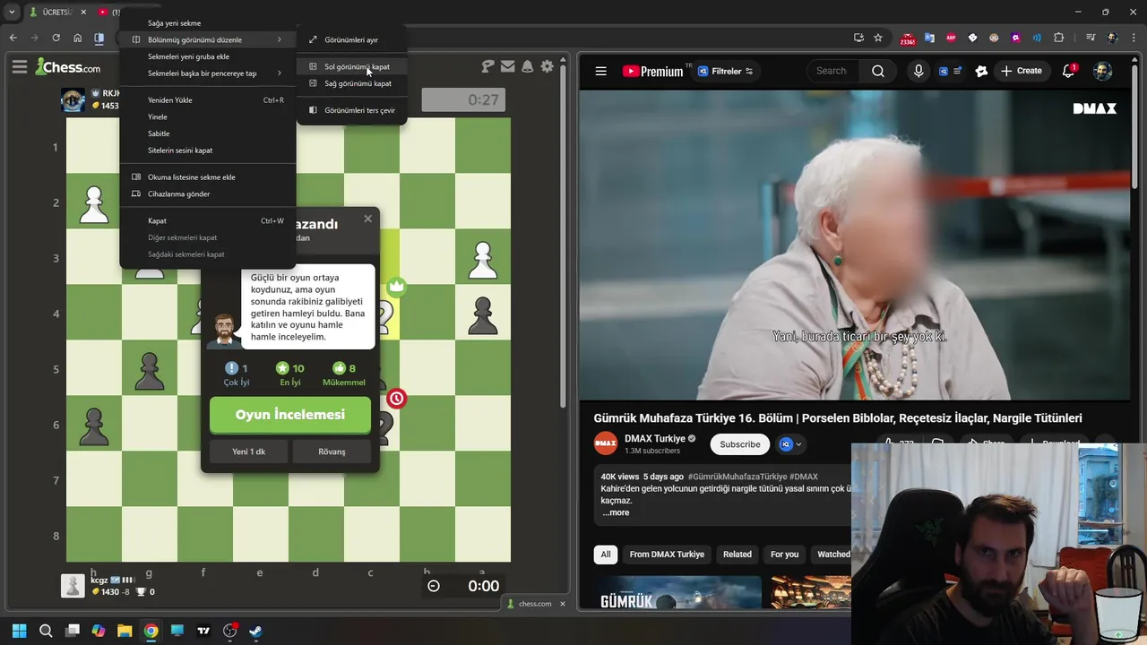Choose Yinele (duplicate tab)
The width and height of the screenshot is (1147, 645).
tap(208, 116)
